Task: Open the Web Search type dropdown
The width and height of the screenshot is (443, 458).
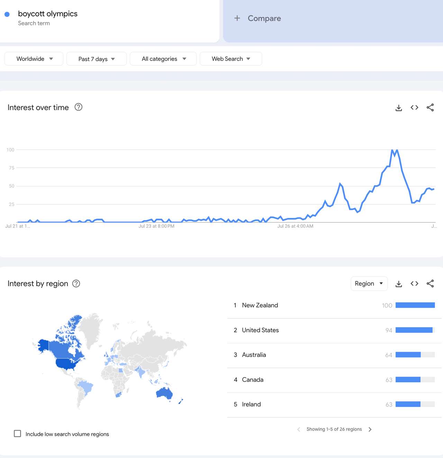Action: coord(230,59)
